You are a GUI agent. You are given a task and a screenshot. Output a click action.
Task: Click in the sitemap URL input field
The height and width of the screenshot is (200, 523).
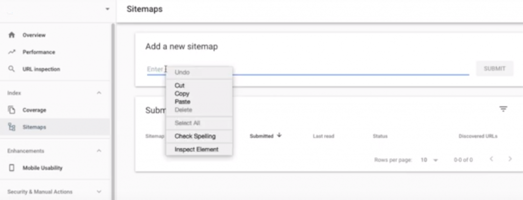308,69
